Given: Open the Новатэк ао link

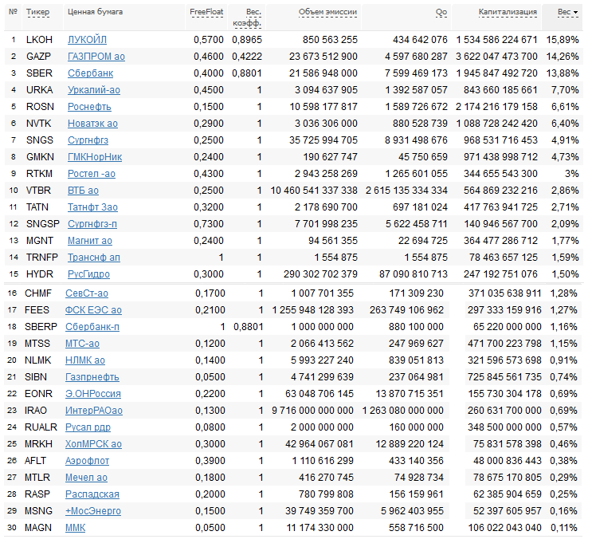Looking at the screenshot, I should [x=92, y=123].
